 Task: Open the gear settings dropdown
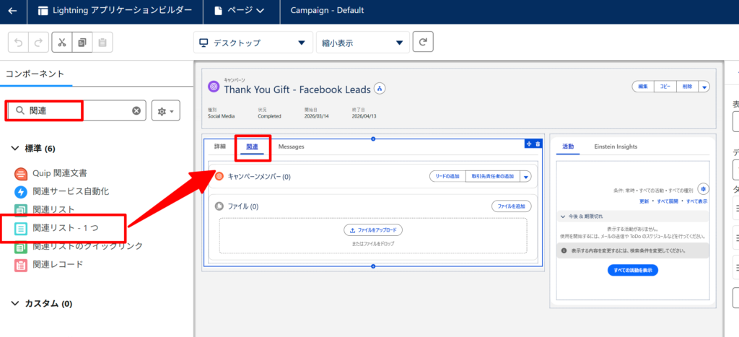[166, 110]
